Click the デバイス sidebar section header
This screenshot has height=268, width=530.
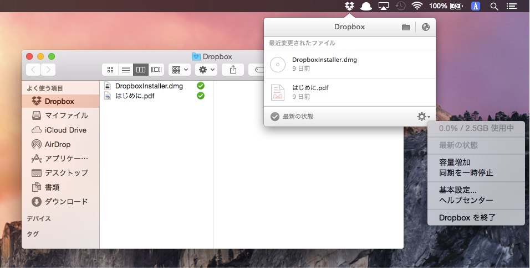39,218
